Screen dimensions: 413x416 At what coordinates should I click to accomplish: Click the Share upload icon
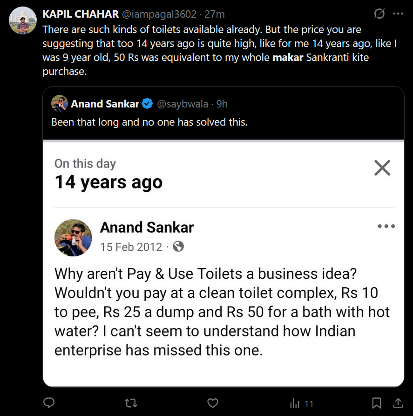[399, 403]
